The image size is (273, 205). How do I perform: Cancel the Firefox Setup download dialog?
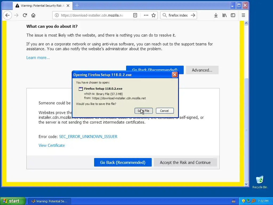[x=165, y=111]
